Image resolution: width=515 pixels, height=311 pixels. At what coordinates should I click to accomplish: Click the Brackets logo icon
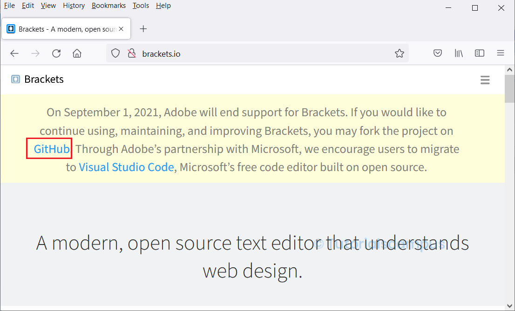pyautogui.click(x=15, y=79)
